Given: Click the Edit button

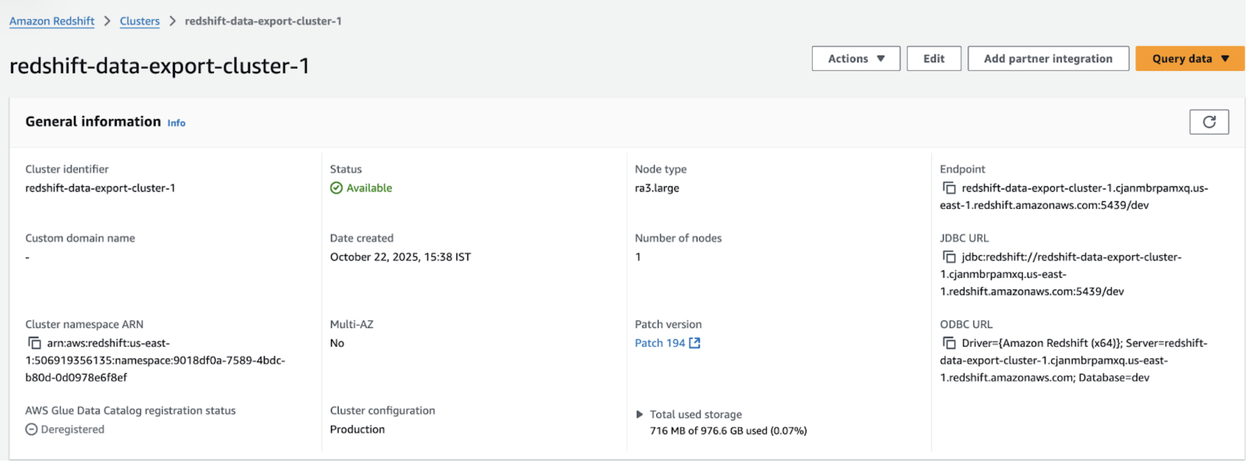Looking at the screenshot, I should point(934,59).
